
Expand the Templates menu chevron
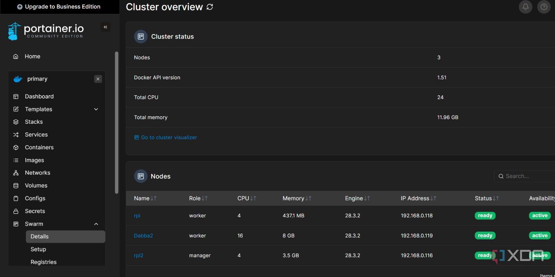pyautogui.click(x=96, y=109)
